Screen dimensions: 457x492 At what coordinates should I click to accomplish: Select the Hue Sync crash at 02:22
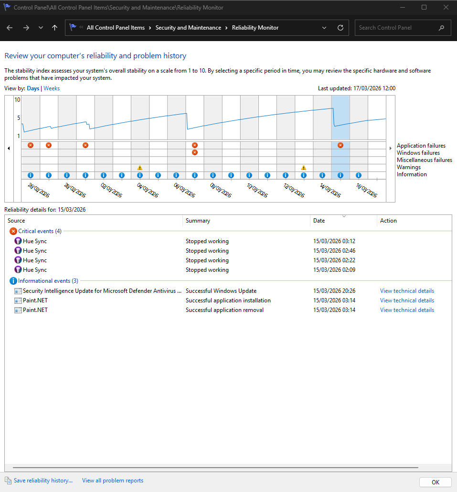(x=228, y=260)
